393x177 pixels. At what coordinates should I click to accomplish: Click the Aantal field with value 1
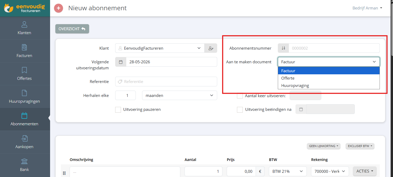pos(203,171)
